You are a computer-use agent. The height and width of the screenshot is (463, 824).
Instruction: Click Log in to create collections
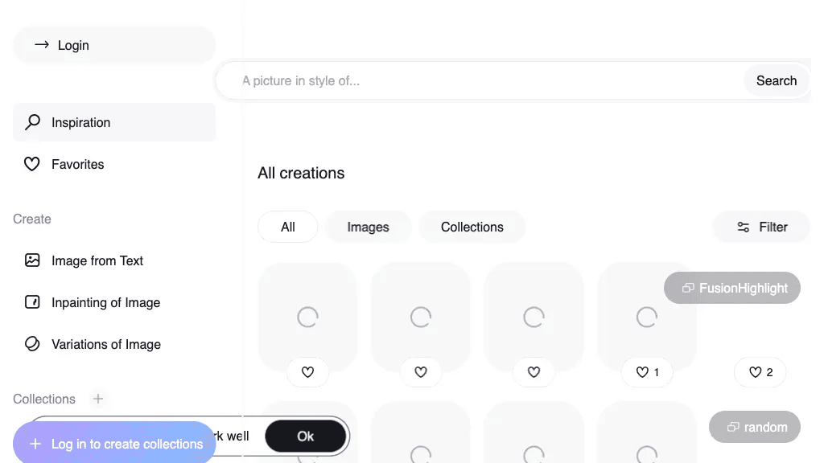[114, 444]
